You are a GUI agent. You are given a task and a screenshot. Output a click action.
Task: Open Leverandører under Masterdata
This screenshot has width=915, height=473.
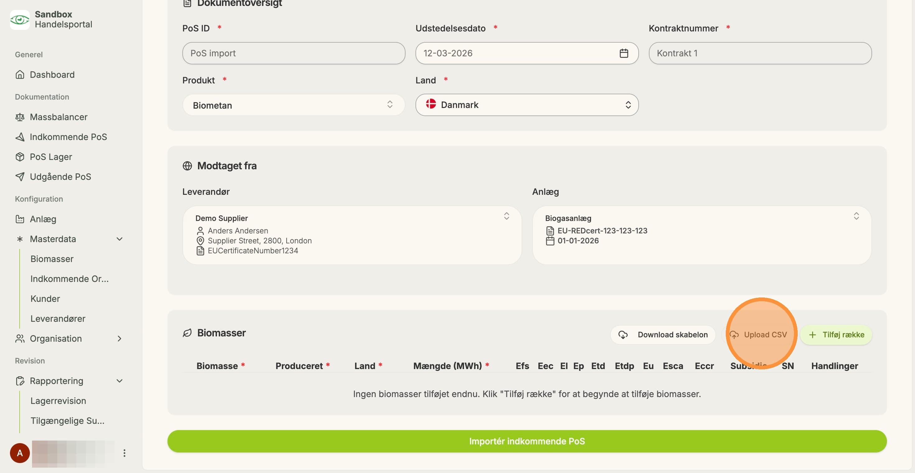58,319
